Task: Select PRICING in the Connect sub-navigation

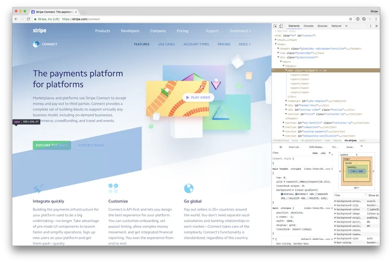Action: click(224, 44)
